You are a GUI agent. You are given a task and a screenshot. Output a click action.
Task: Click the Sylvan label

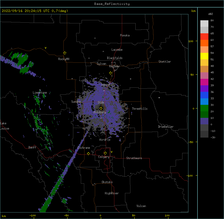[101, 64]
